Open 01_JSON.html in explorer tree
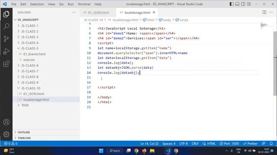 (x=46, y=94)
